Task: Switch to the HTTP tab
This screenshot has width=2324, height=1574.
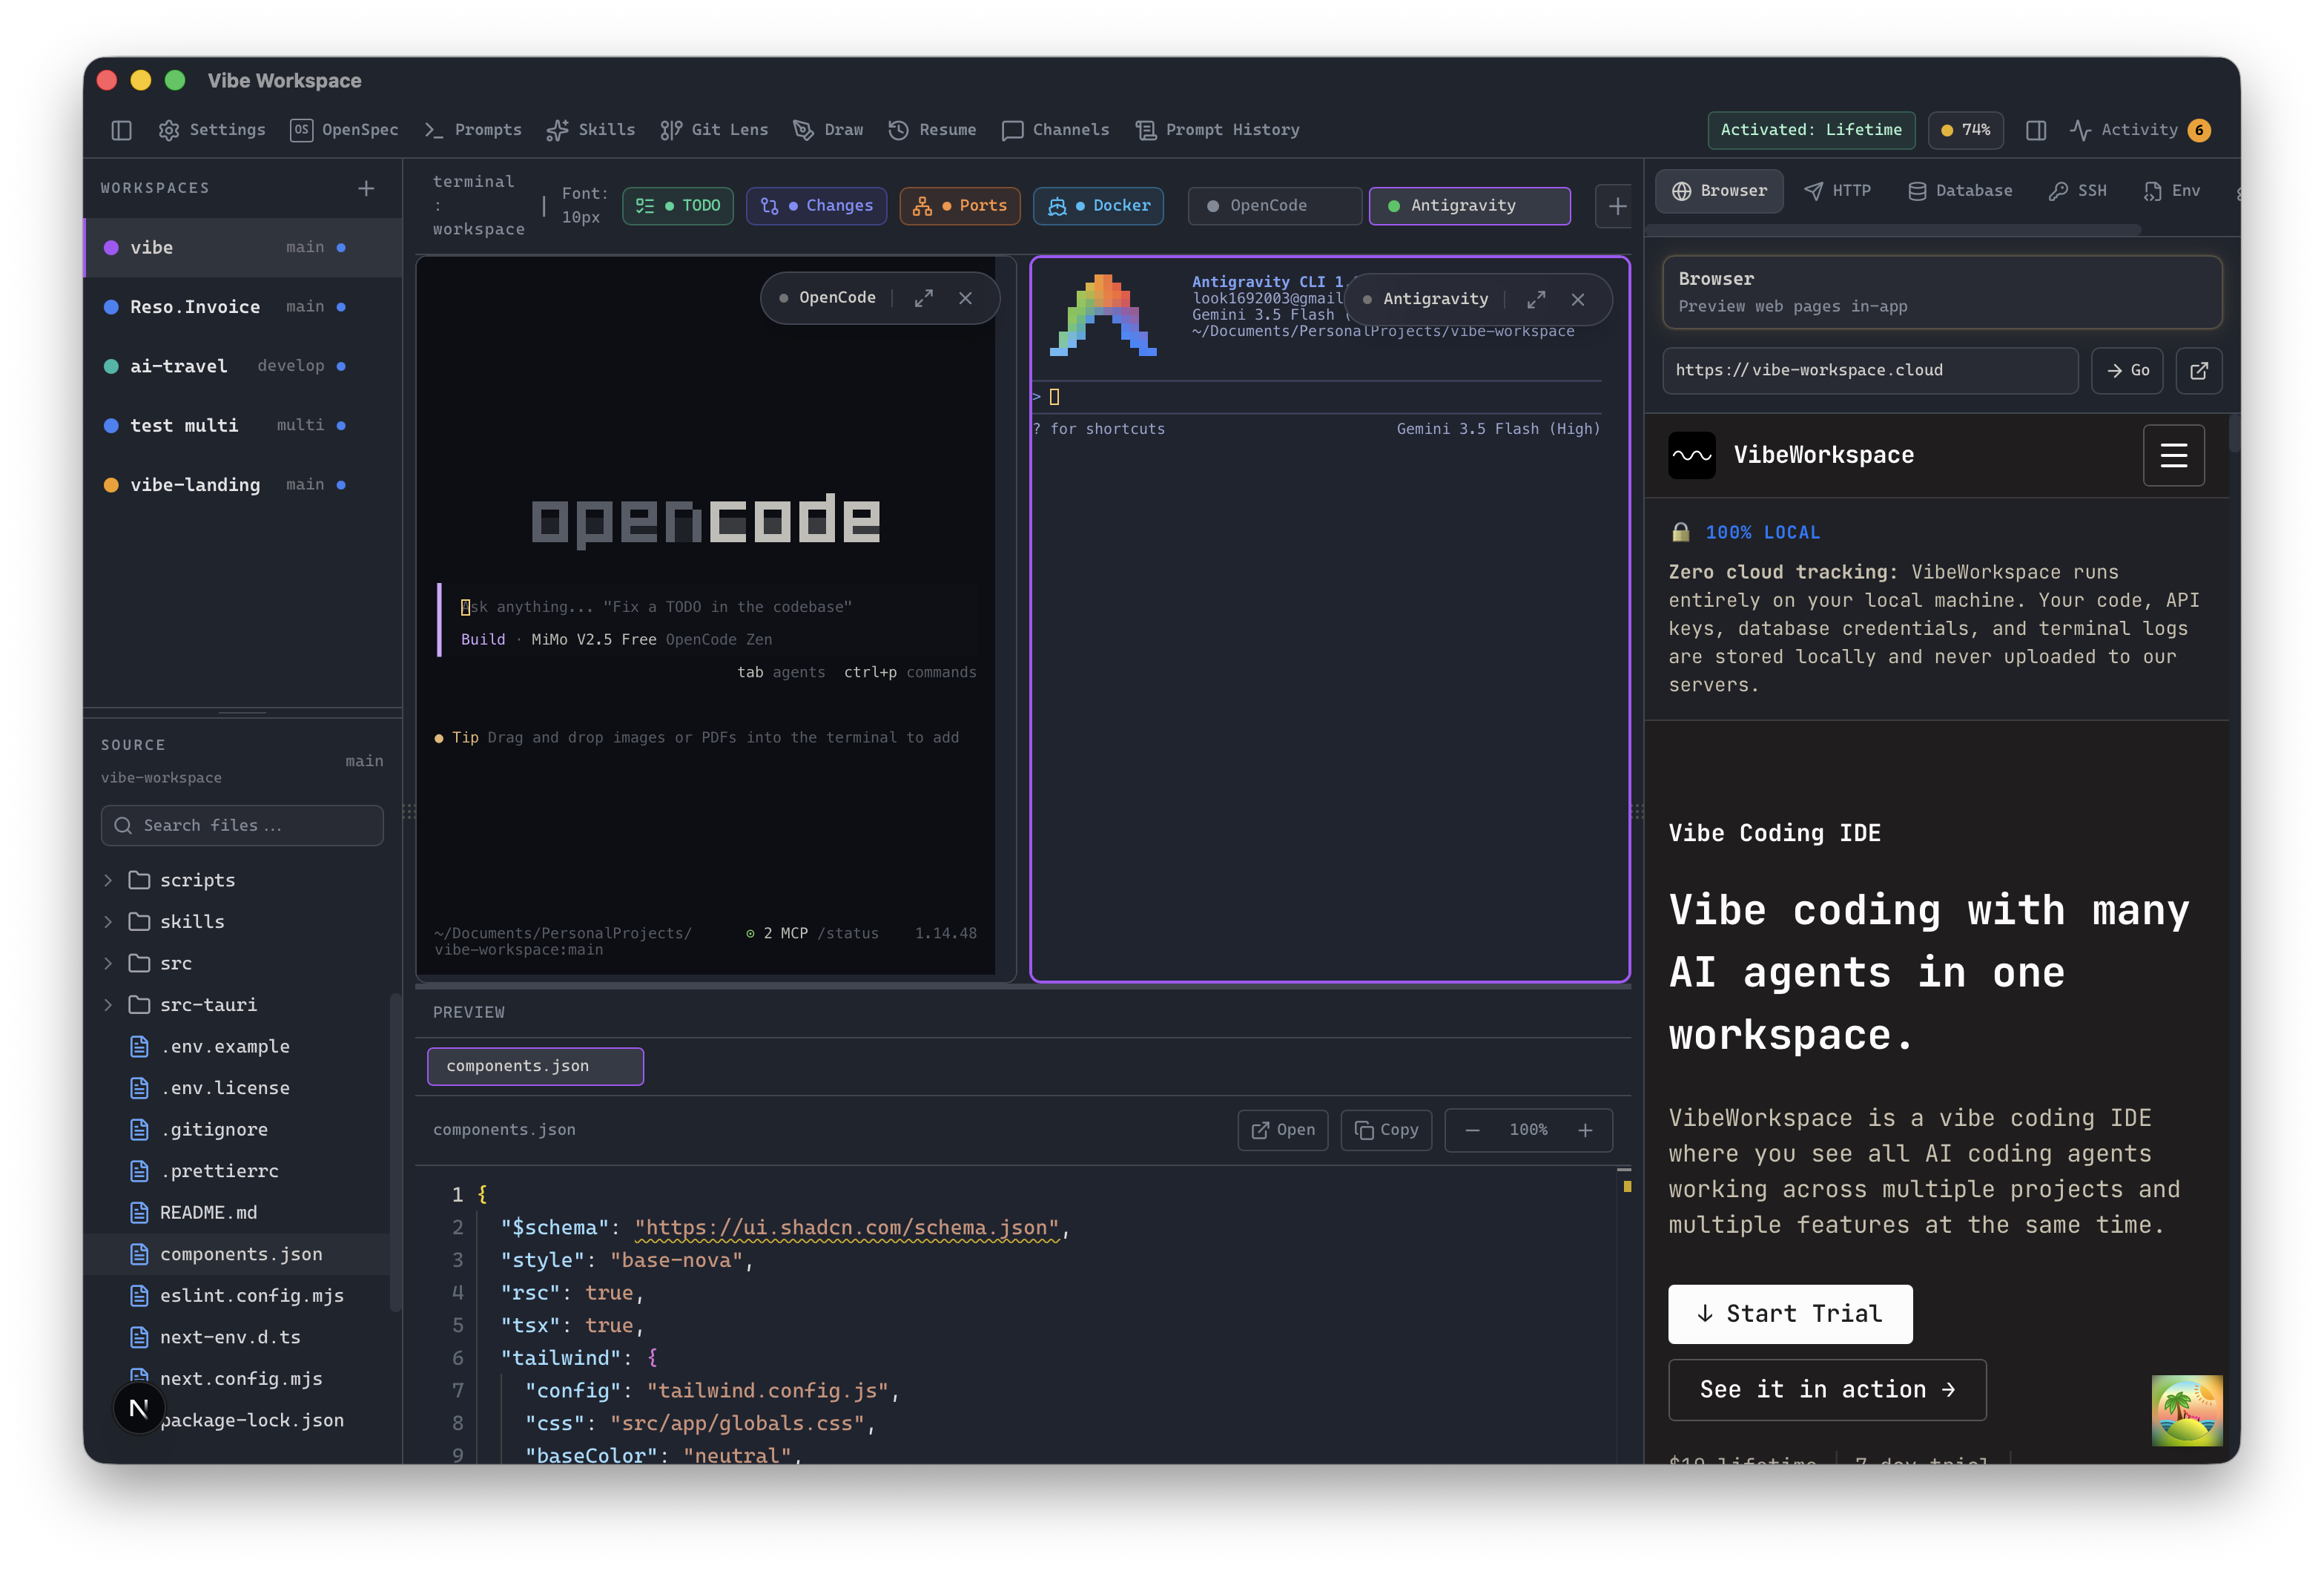Action: (1837, 191)
